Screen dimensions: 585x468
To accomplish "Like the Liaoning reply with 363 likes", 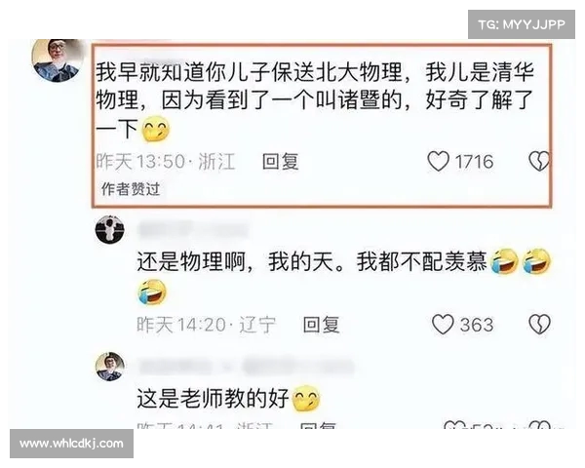I will (x=443, y=324).
